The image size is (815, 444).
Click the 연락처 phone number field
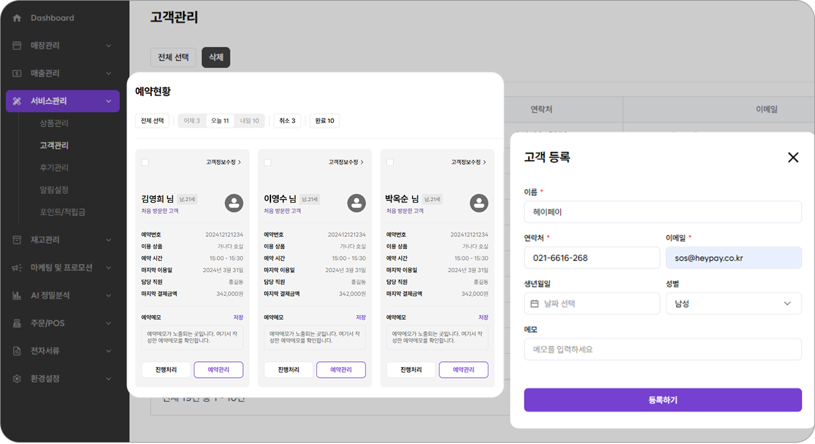(592, 258)
